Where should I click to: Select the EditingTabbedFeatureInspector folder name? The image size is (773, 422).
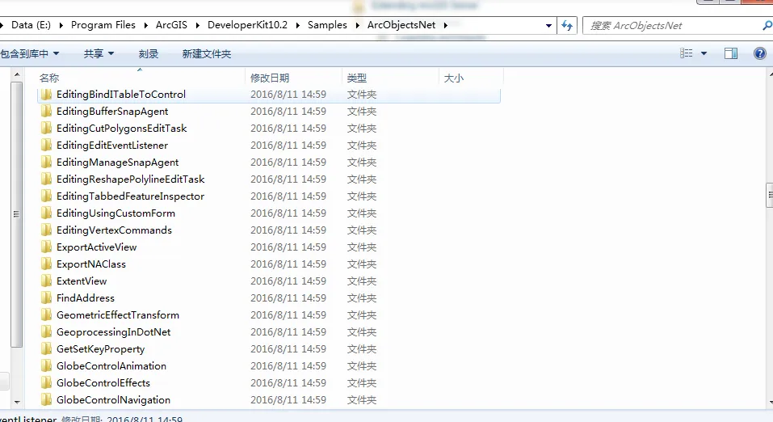[x=130, y=196]
